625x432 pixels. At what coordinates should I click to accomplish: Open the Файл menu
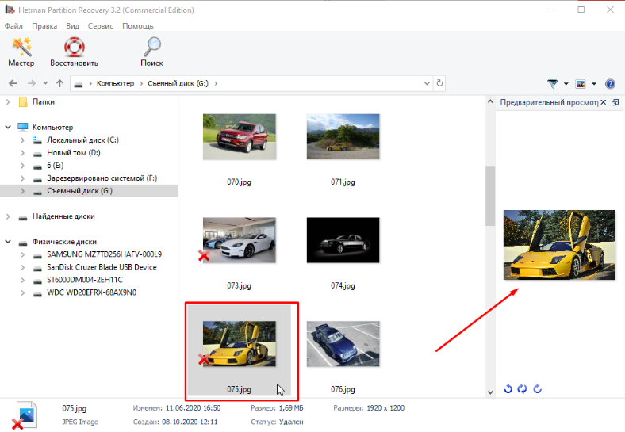(x=13, y=26)
